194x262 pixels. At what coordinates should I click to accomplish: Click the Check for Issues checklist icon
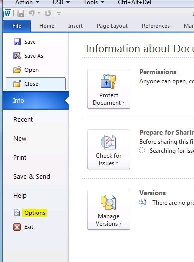(108, 142)
